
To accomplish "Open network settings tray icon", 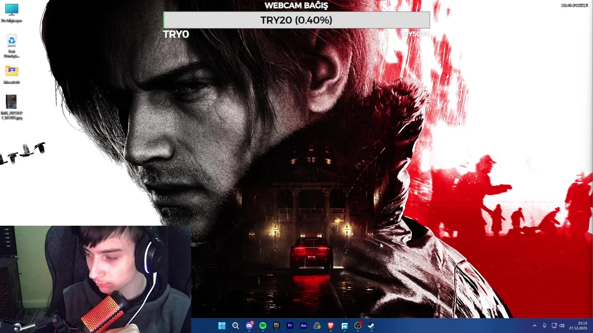I will pyautogui.click(x=554, y=326).
